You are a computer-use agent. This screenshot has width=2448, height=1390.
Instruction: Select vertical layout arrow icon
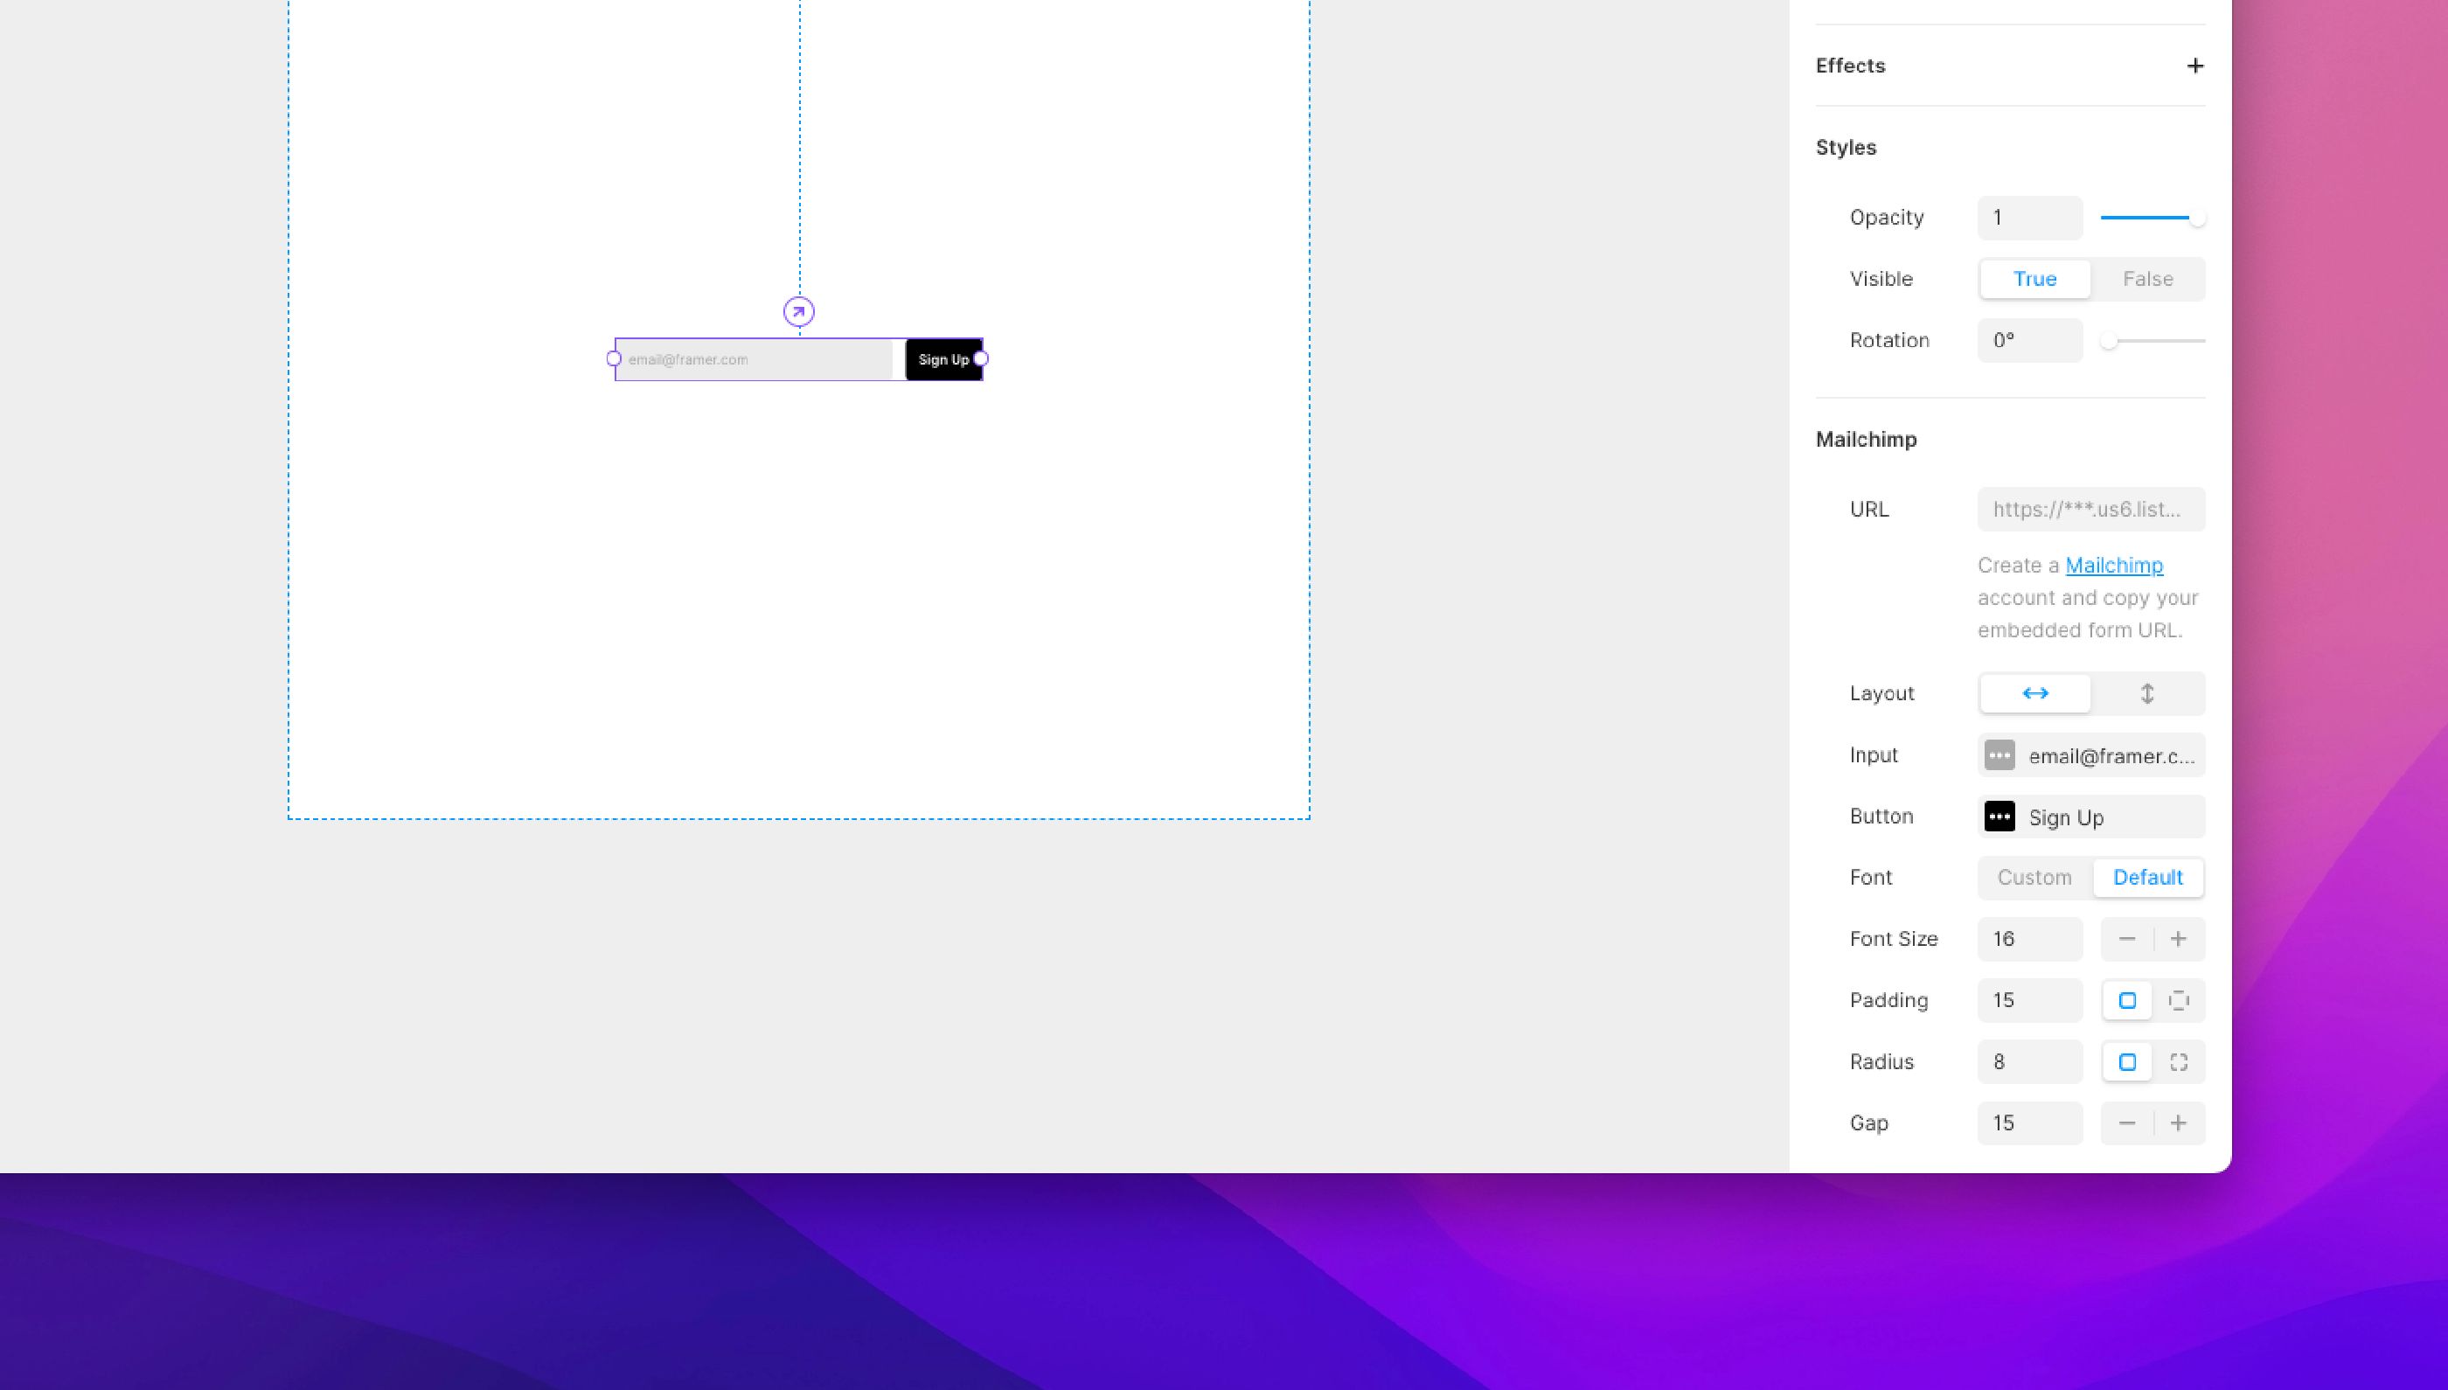coord(2147,693)
